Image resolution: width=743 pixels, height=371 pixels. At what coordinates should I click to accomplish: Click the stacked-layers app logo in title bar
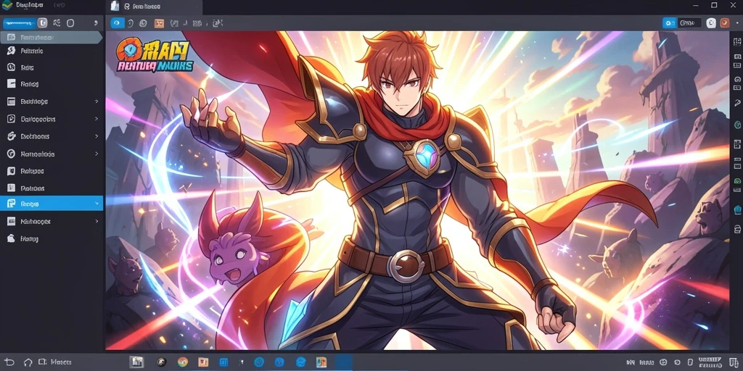(7, 6)
